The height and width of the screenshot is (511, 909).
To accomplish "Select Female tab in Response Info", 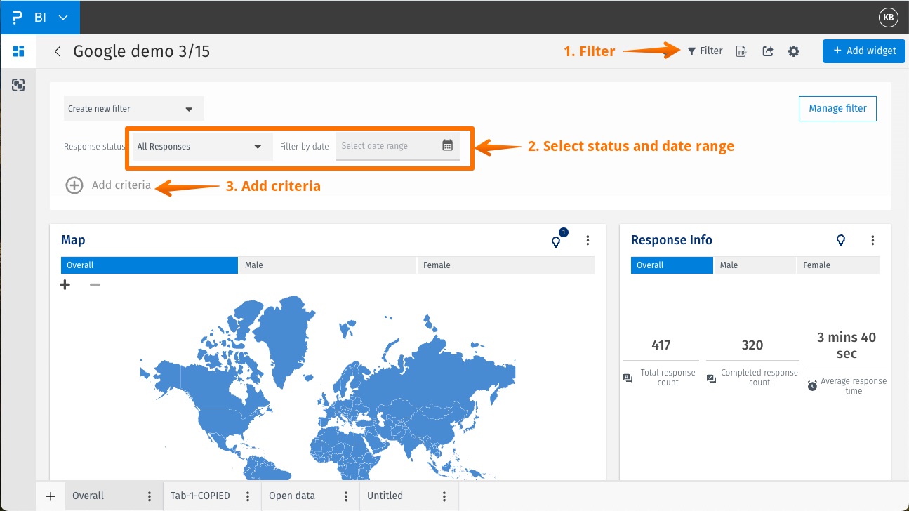I will pos(838,265).
